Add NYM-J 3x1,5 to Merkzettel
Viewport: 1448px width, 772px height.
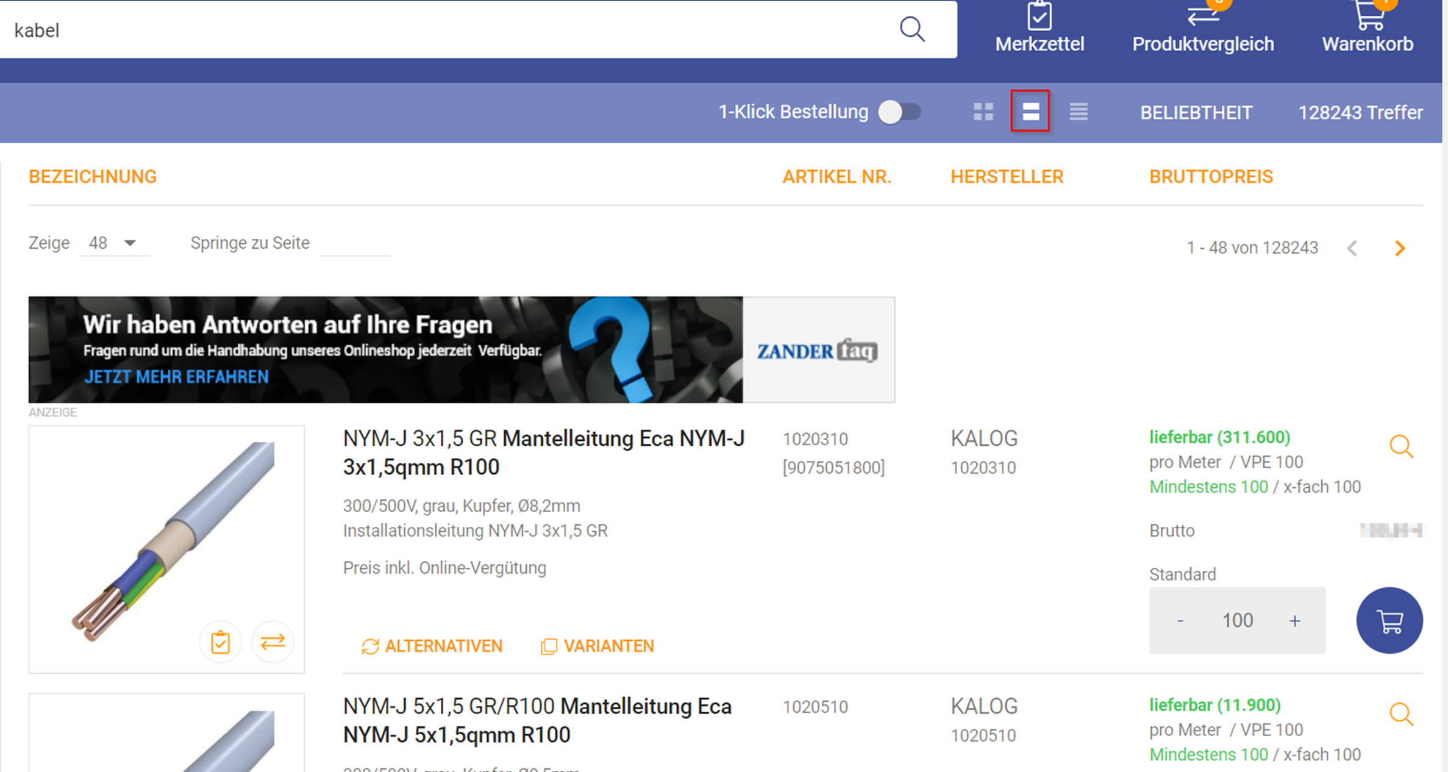point(220,642)
